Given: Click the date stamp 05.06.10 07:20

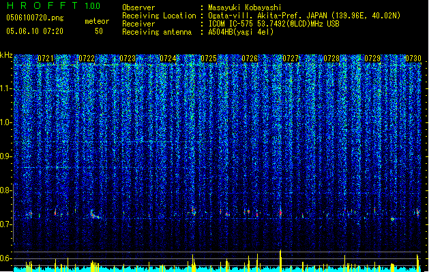Looking at the screenshot, I should pyautogui.click(x=35, y=31).
